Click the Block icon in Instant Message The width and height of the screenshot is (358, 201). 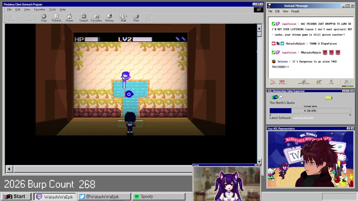click(282, 82)
